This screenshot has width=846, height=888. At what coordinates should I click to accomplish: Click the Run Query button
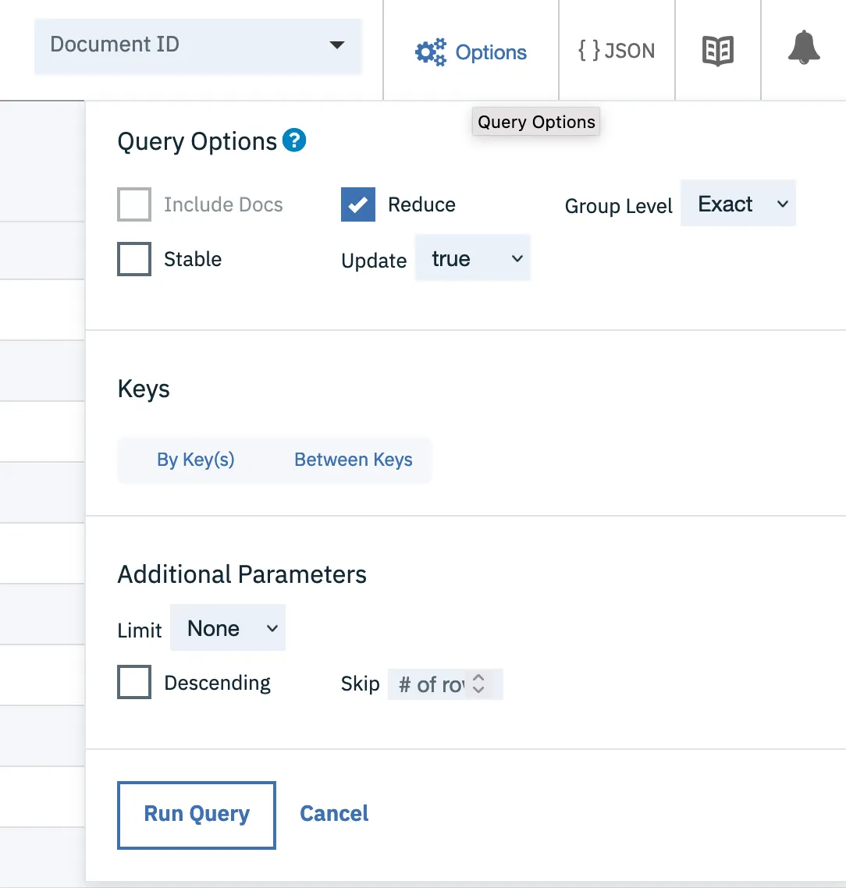[197, 815]
